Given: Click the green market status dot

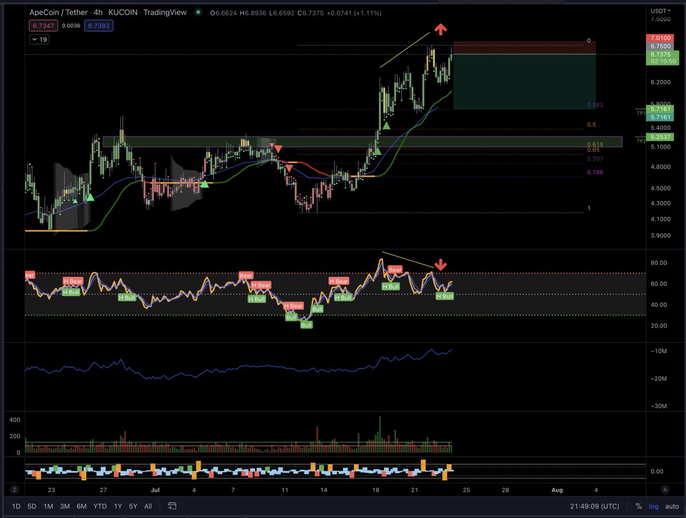Looking at the screenshot, I should [x=198, y=13].
